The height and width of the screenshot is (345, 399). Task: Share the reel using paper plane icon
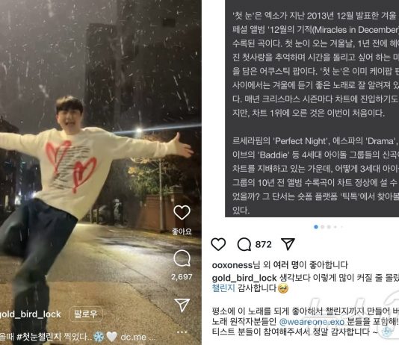click(x=182, y=305)
